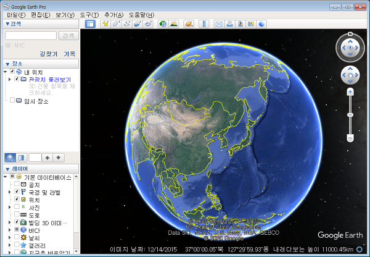Open the ruler tool
The image size is (370, 257).
click(204, 24)
